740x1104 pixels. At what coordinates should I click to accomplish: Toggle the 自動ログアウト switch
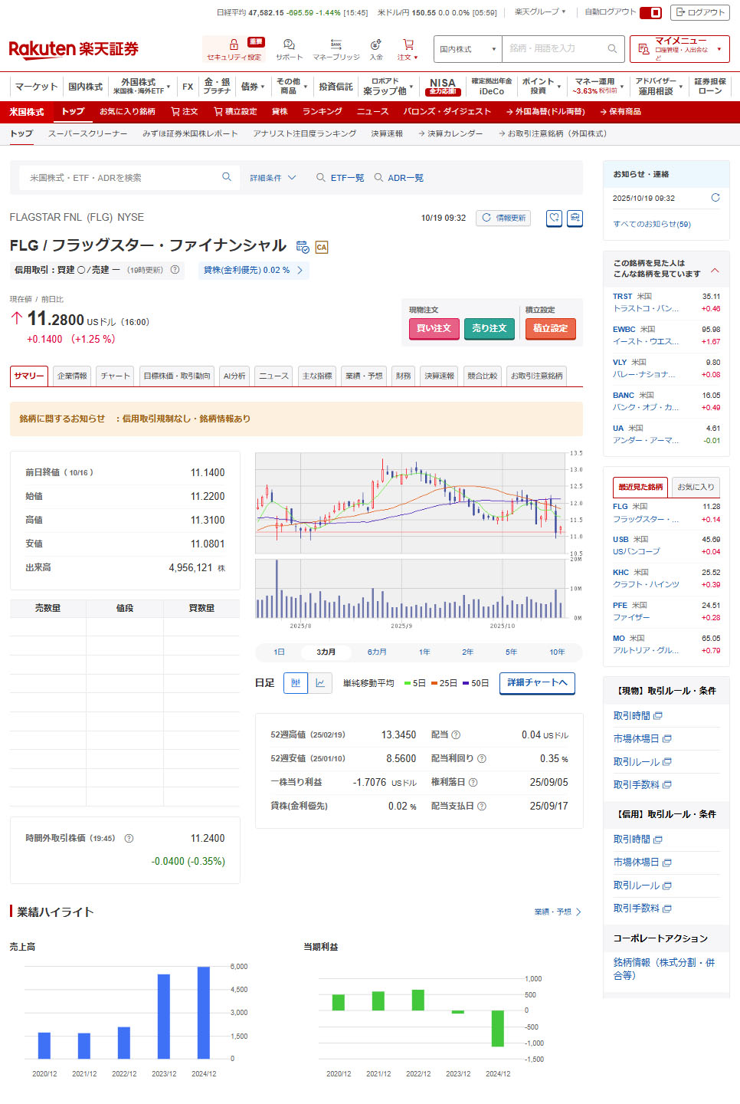pyautogui.click(x=650, y=12)
